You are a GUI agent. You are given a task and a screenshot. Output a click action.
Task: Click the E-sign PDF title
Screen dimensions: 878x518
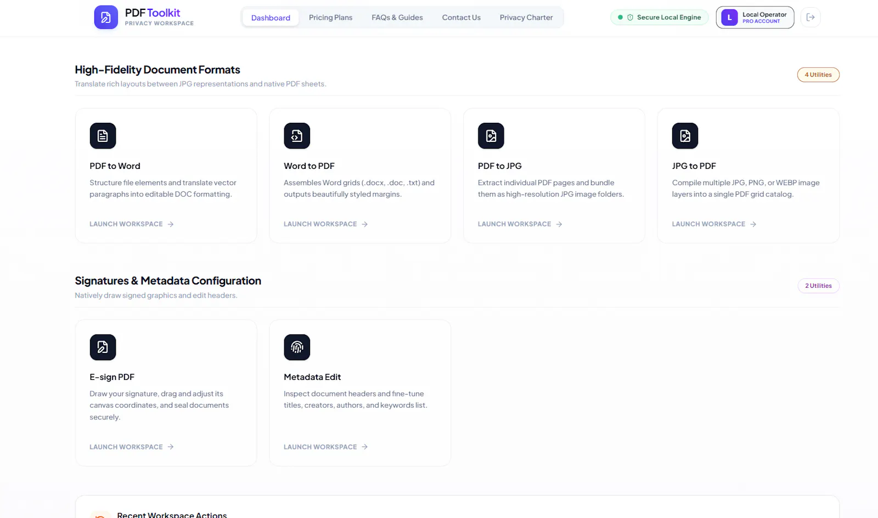112,377
